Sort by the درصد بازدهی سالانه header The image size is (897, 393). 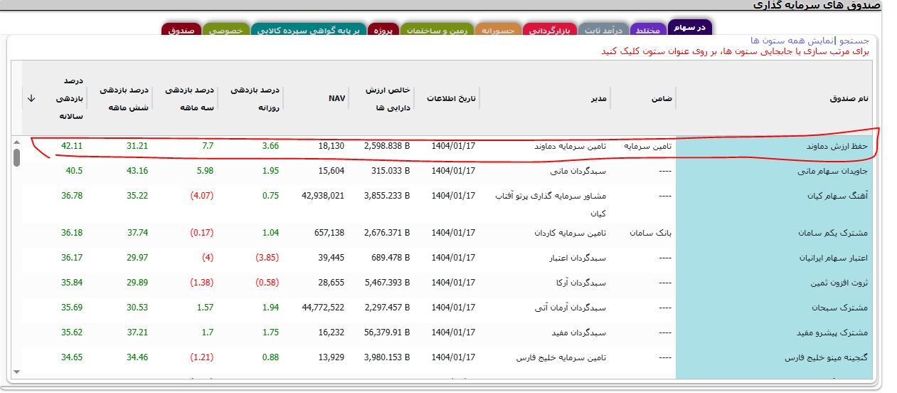pos(70,99)
